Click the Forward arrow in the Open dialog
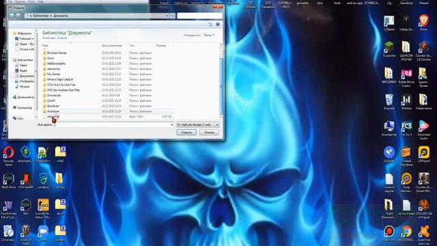This screenshot has width=437, height=246. coord(18,16)
